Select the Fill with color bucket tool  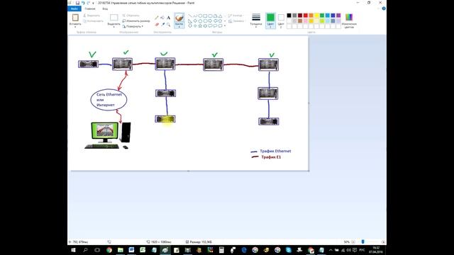162,18
